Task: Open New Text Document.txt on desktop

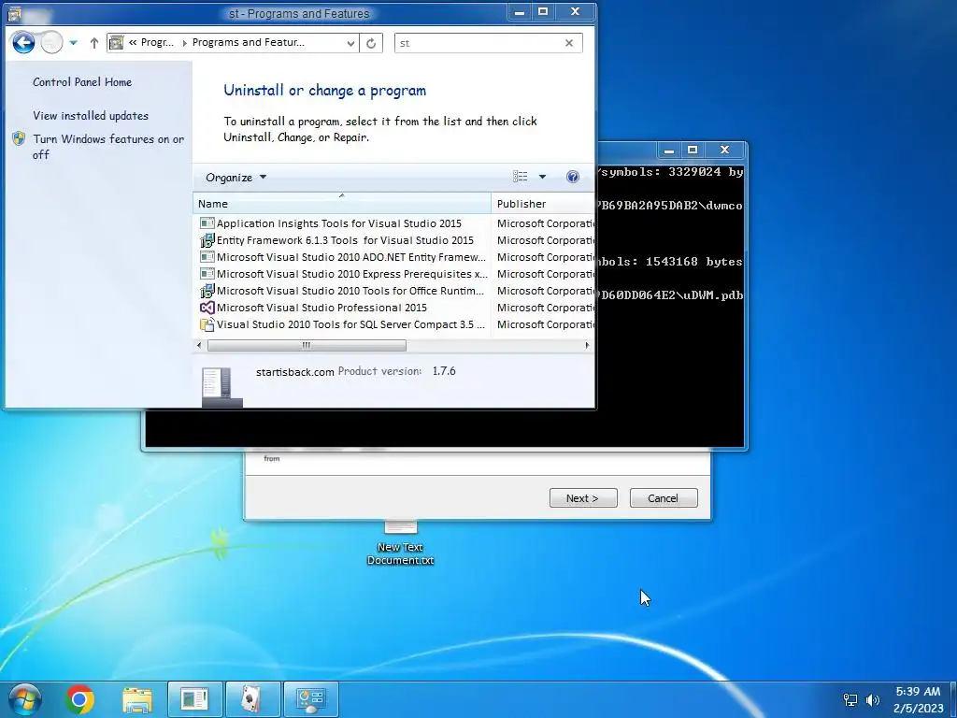Action: point(400,543)
